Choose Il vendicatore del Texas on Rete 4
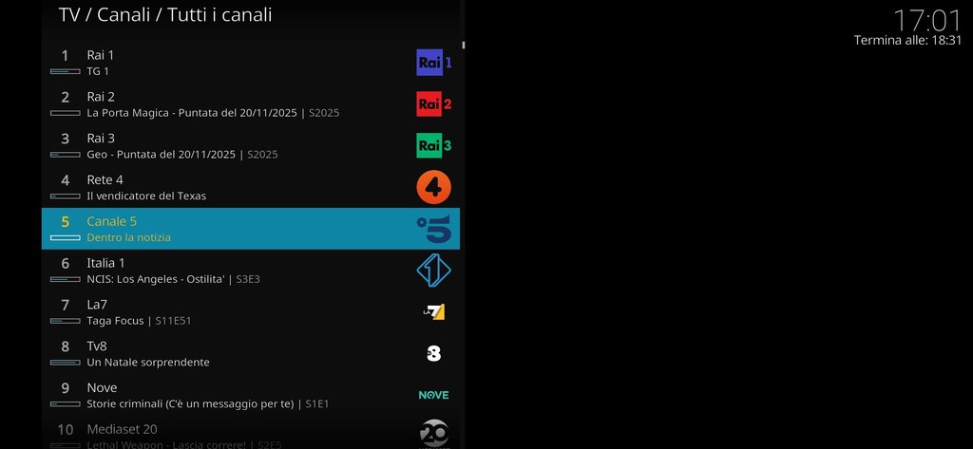973x449 pixels. (x=146, y=196)
